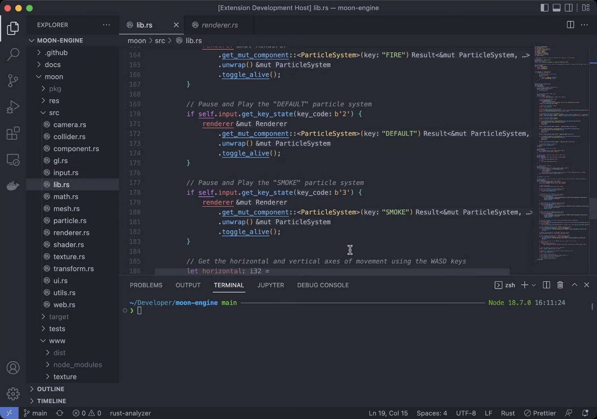Create a new terminal with plus

(524, 285)
